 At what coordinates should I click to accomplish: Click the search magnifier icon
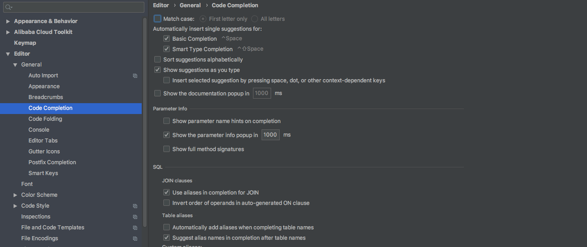coord(9,8)
